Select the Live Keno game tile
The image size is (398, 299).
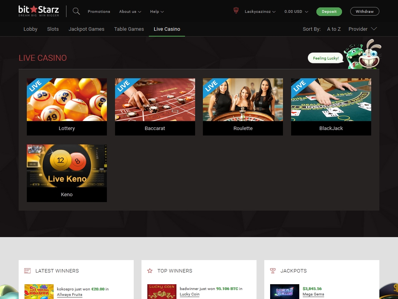(67, 166)
